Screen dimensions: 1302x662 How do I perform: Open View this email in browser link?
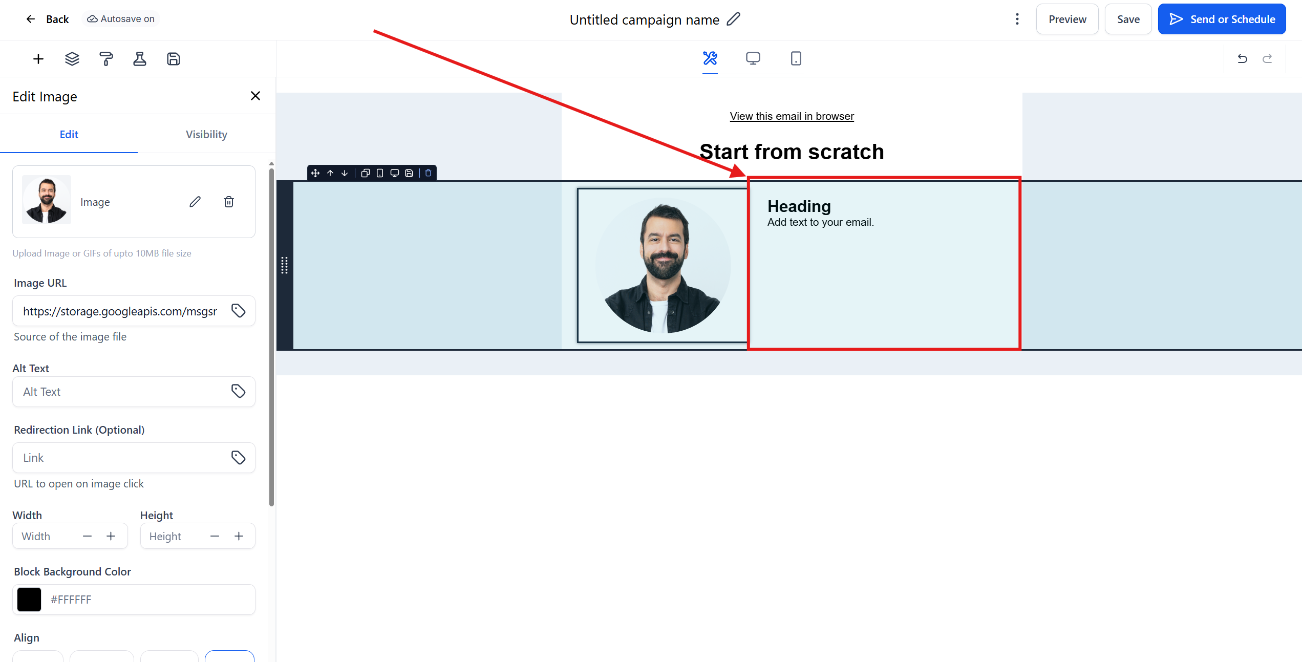(792, 116)
